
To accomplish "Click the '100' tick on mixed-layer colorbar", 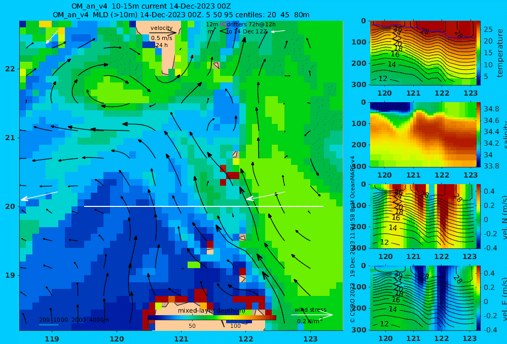I will tap(235, 326).
